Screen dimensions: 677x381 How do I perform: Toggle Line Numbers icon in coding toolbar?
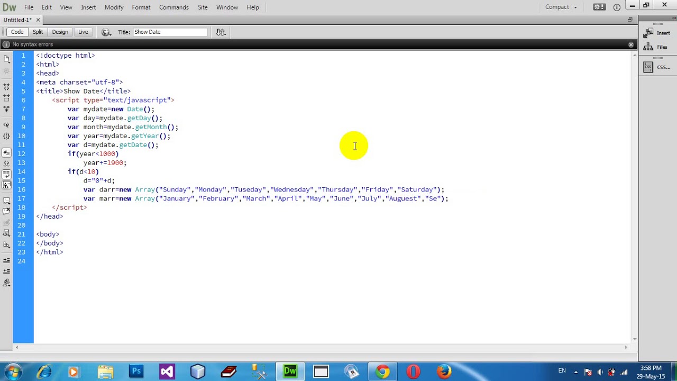pos(6,152)
